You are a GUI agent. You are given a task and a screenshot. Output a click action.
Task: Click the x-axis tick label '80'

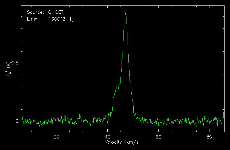209,137
